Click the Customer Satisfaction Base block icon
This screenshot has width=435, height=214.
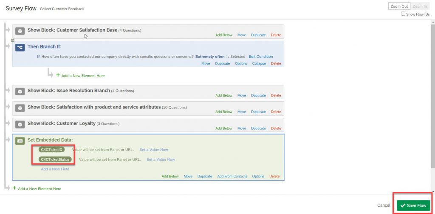coord(20,31)
